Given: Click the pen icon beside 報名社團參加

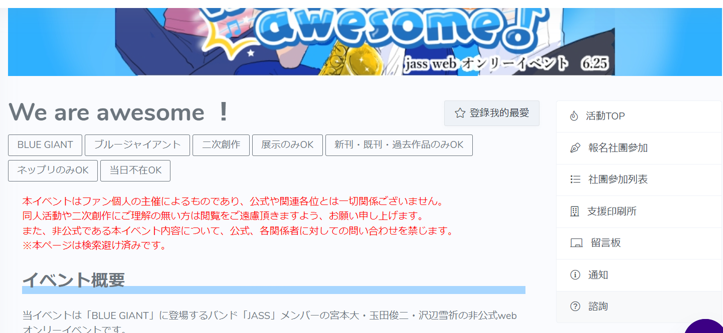Looking at the screenshot, I should coord(575,148).
